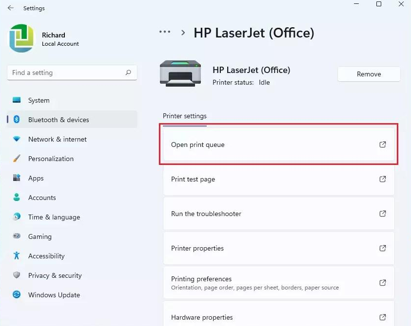Open Printer properties
The width and height of the screenshot is (411, 326).
pos(278,248)
